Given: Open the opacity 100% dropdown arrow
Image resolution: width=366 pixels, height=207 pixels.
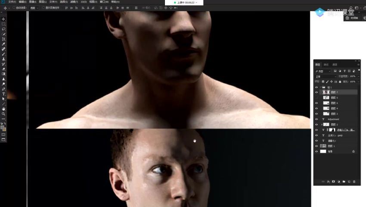Looking at the screenshot, I should pyautogui.click(x=358, y=76).
